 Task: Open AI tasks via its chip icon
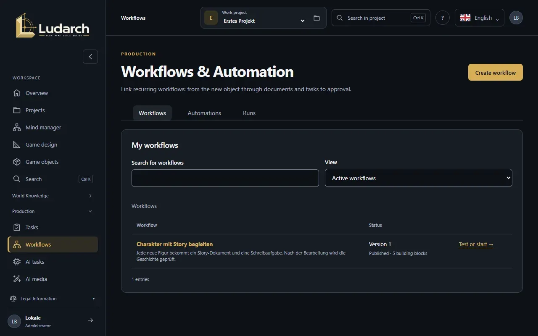click(x=17, y=262)
